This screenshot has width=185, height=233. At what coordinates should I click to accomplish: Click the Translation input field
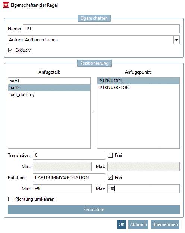69,155
